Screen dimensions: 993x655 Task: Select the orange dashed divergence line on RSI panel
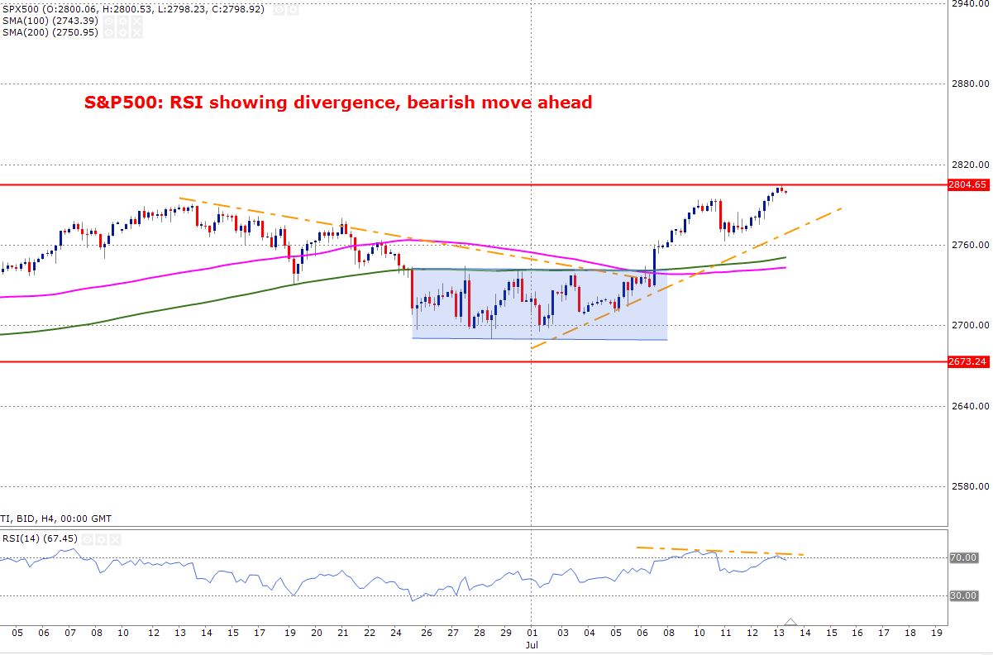[x=719, y=551]
